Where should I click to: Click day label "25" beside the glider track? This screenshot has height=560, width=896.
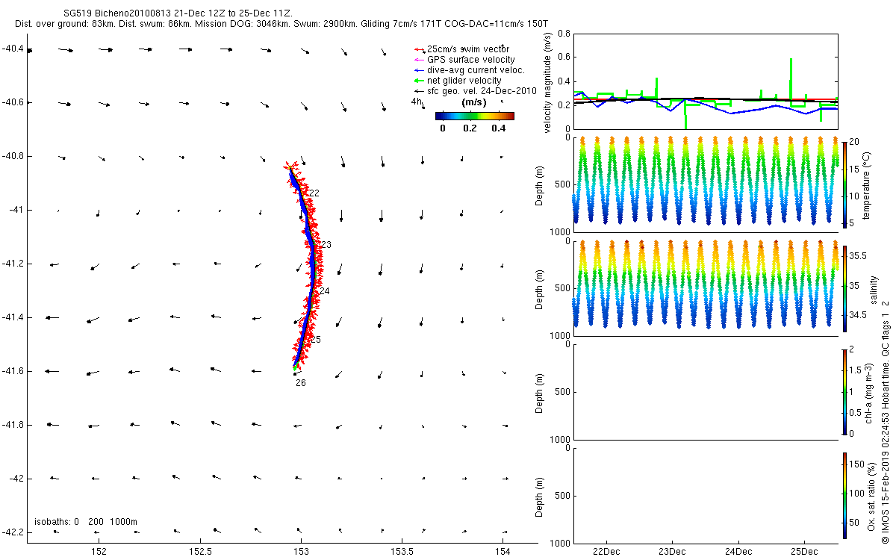tap(315, 340)
